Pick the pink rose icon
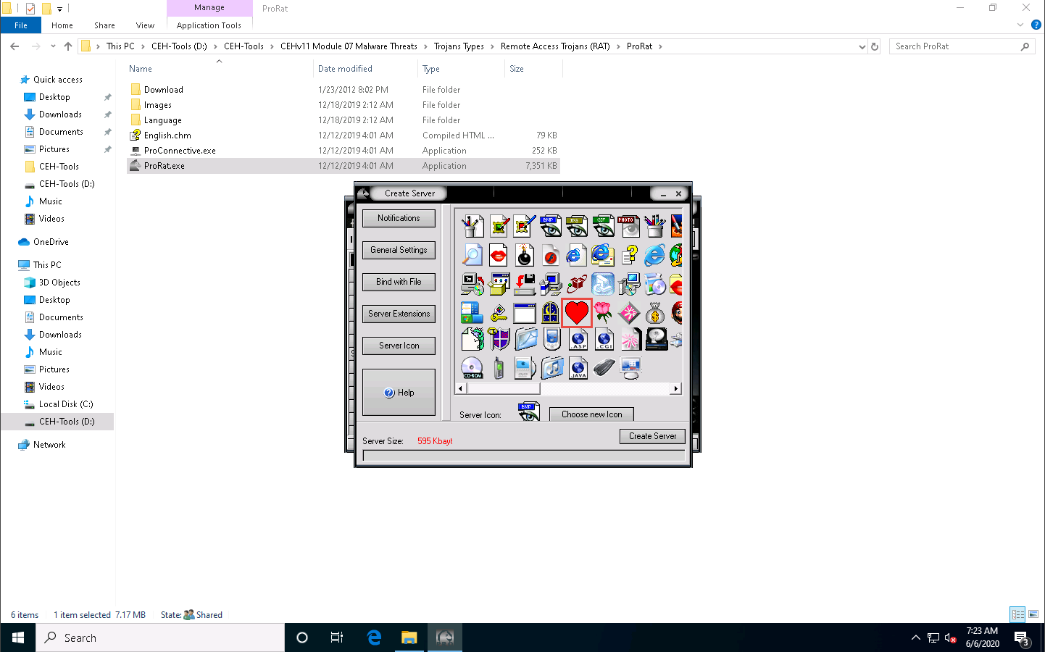This screenshot has width=1045, height=652. tap(603, 313)
